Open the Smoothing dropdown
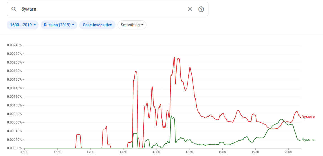The image size is (323, 156). click(132, 25)
